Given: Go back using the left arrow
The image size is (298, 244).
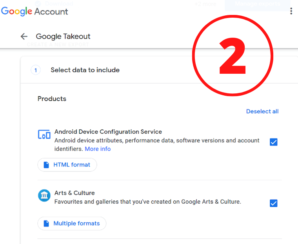Looking at the screenshot, I should coord(24,36).
